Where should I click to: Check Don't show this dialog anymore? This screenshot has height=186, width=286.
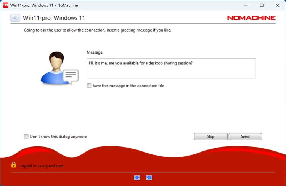[x=26, y=136]
